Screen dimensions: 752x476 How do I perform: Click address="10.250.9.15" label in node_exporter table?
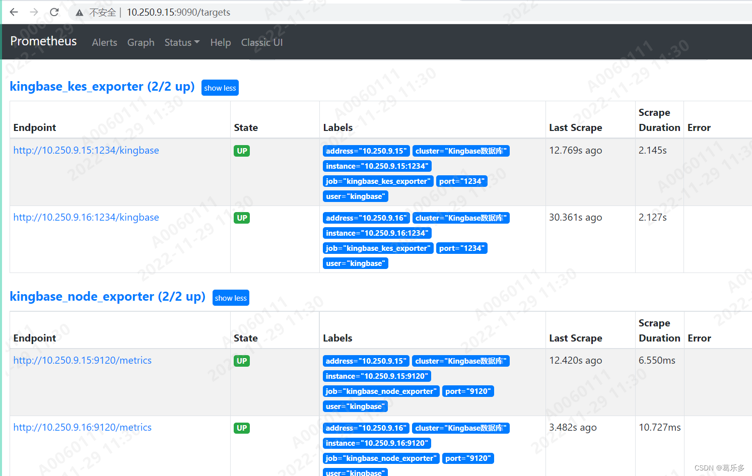pos(366,361)
